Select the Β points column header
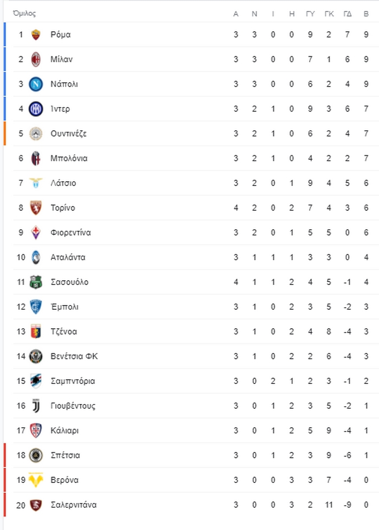379x530 pixels. pyautogui.click(x=366, y=14)
